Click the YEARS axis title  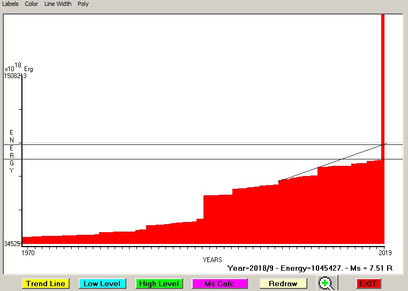pyautogui.click(x=212, y=260)
